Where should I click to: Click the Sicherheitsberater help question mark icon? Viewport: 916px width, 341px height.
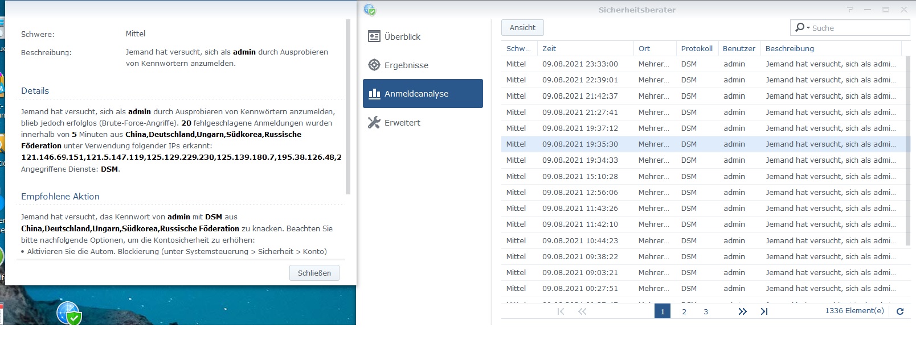coord(850,10)
